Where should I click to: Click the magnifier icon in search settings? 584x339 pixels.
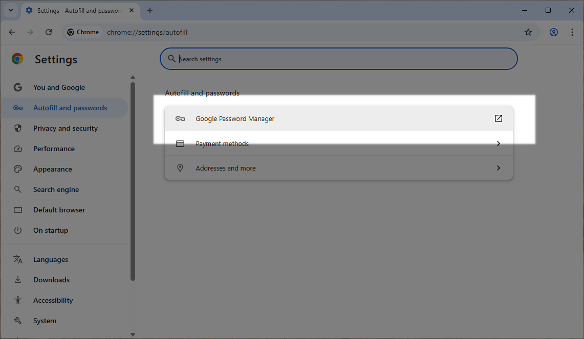tap(171, 59)
